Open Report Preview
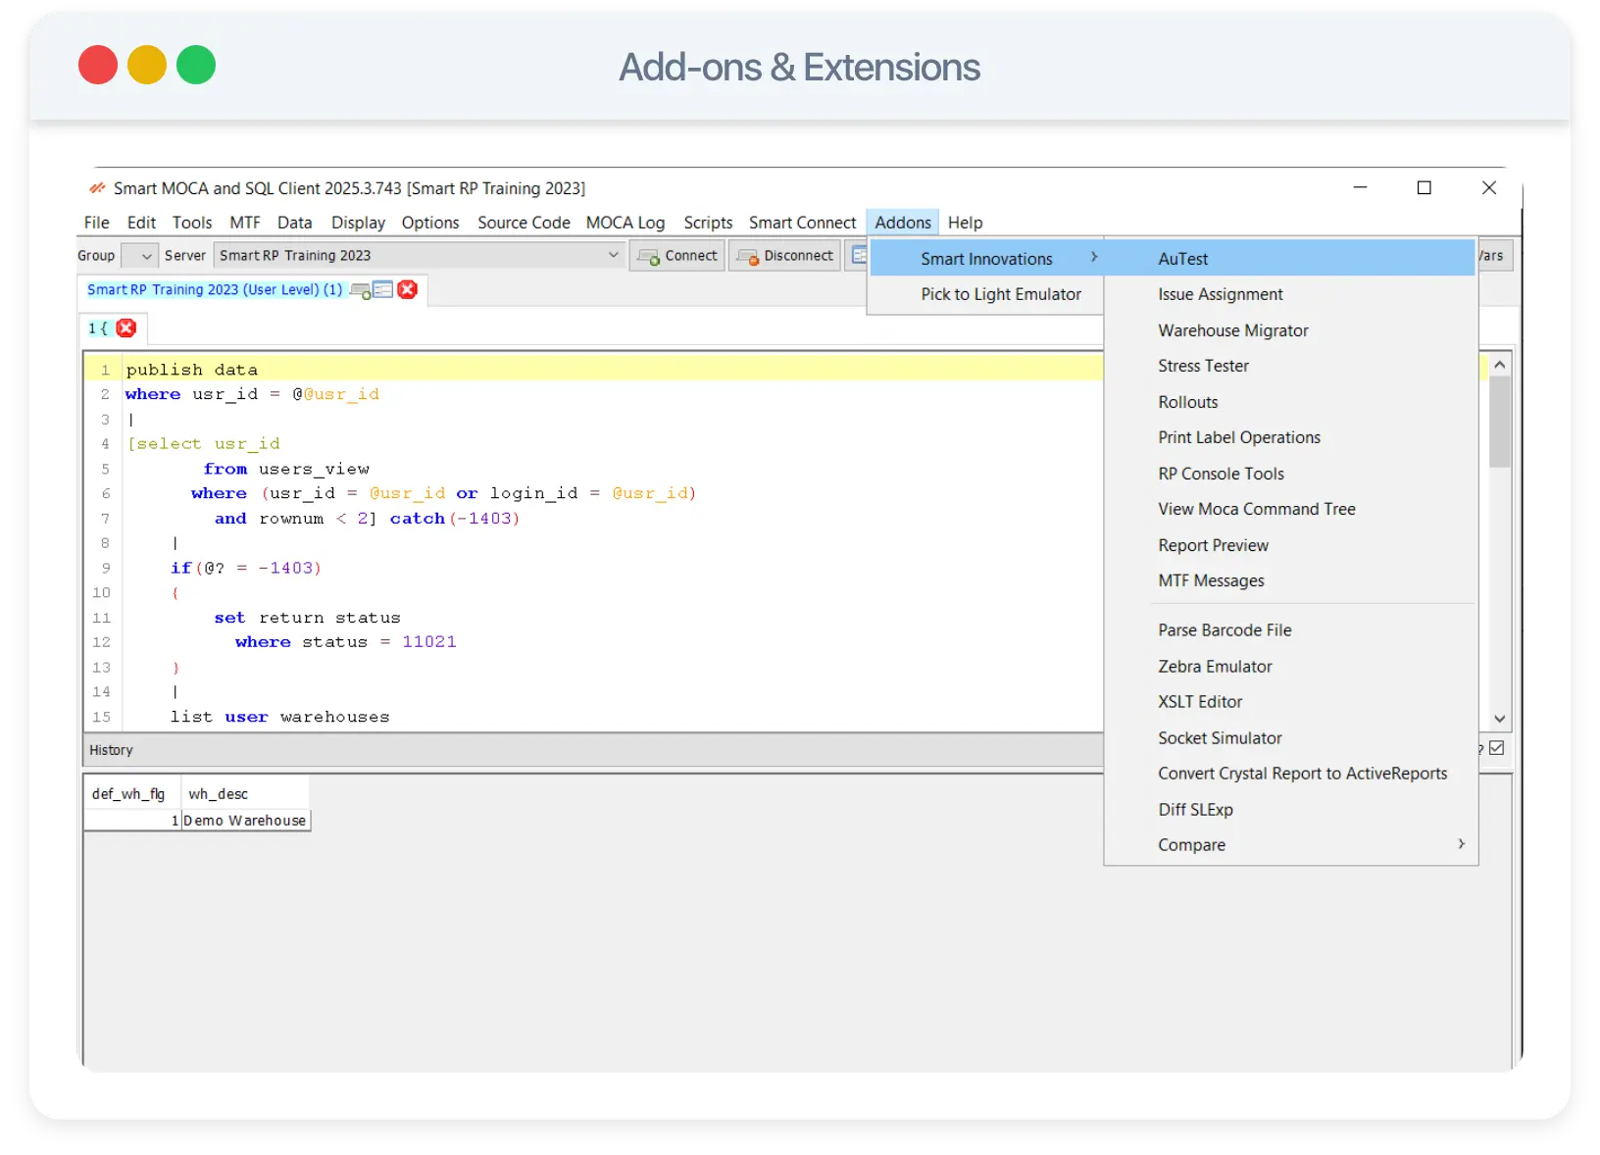The height and width of the screenshot is (1155, 1600). [1290, 545]
